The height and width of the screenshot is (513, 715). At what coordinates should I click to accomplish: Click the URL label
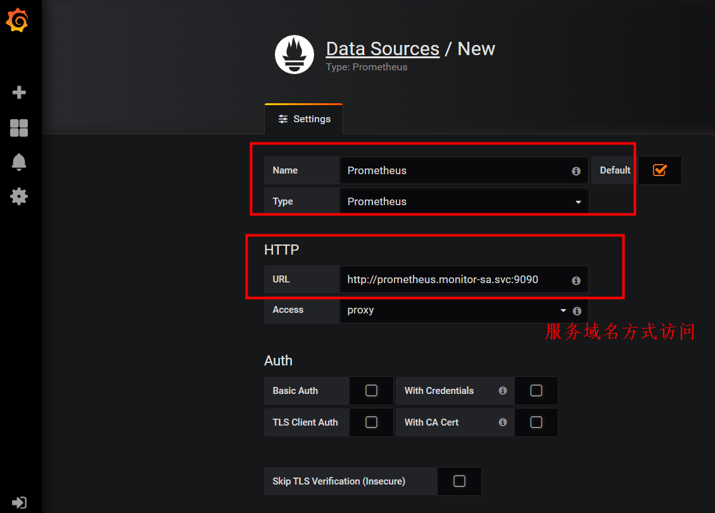point(281,279)
